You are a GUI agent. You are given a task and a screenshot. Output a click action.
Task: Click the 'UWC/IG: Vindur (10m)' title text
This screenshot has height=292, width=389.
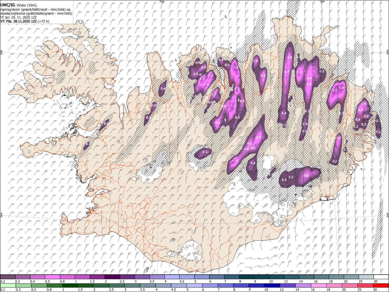19,5
